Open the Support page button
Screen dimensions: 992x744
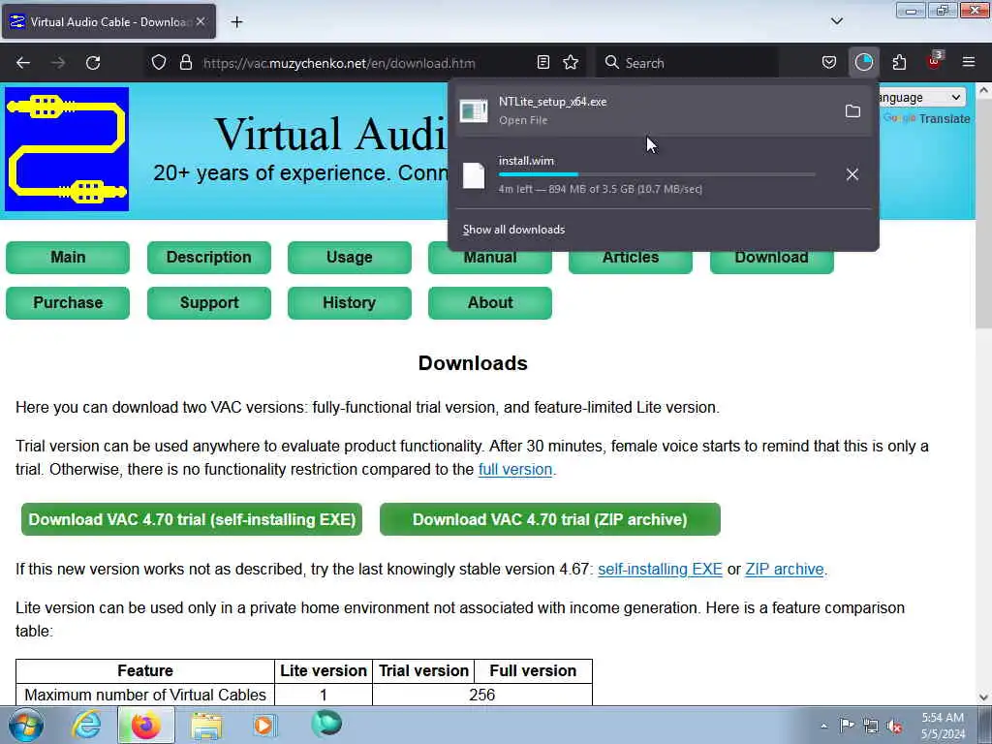(209, 303)
